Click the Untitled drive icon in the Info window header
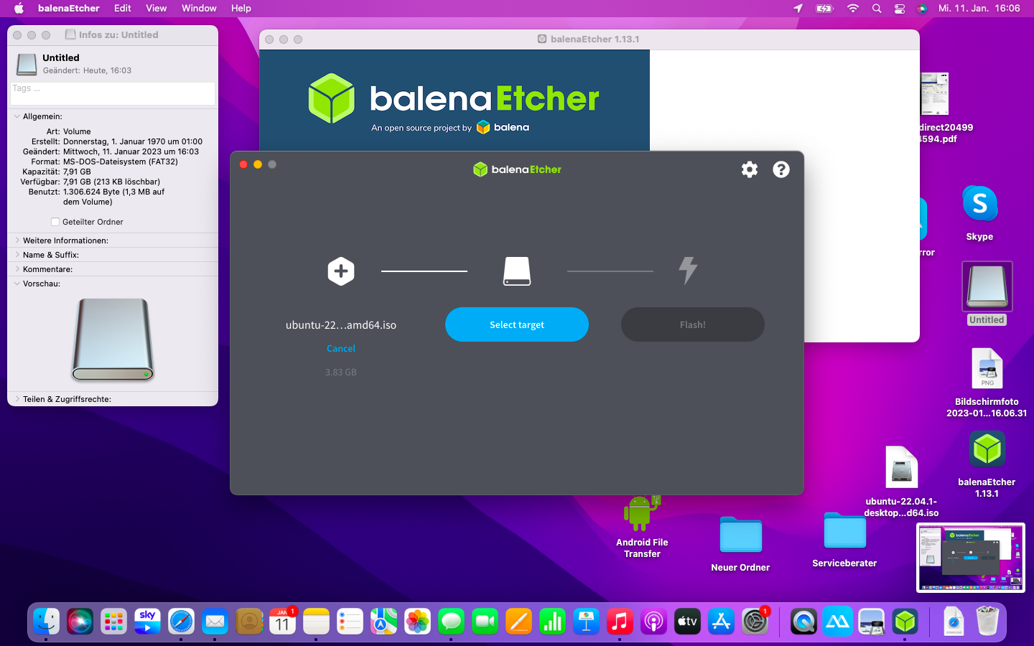 tap(27, 64)
